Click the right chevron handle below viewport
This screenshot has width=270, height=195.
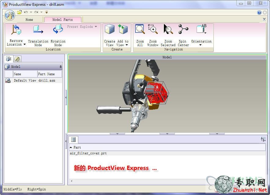click(217, 134)
